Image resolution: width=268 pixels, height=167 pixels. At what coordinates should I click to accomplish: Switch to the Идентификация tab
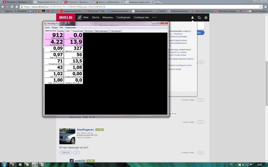(101, 31)
